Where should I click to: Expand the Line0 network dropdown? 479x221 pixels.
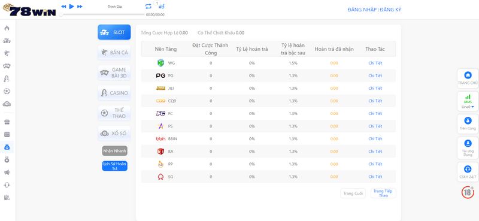point(468,107)
